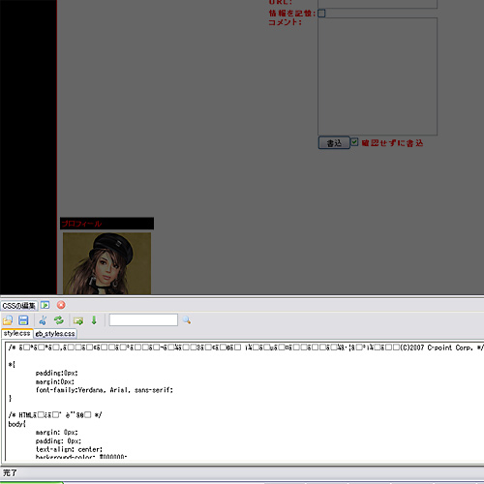
Task: Open a CSS file with the folder icon
Action: (x=8, y=320)
